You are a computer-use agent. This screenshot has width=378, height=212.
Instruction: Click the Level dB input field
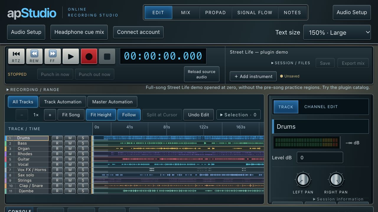(320, 158)
